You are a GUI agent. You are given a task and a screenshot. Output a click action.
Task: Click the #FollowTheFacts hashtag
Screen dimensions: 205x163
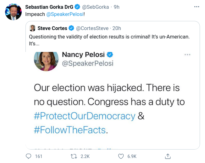(x=70, y=130)
